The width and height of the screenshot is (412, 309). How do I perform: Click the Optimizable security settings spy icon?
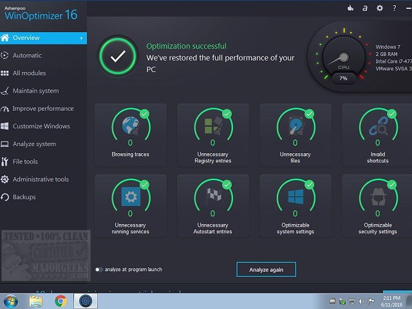point(378,196)
